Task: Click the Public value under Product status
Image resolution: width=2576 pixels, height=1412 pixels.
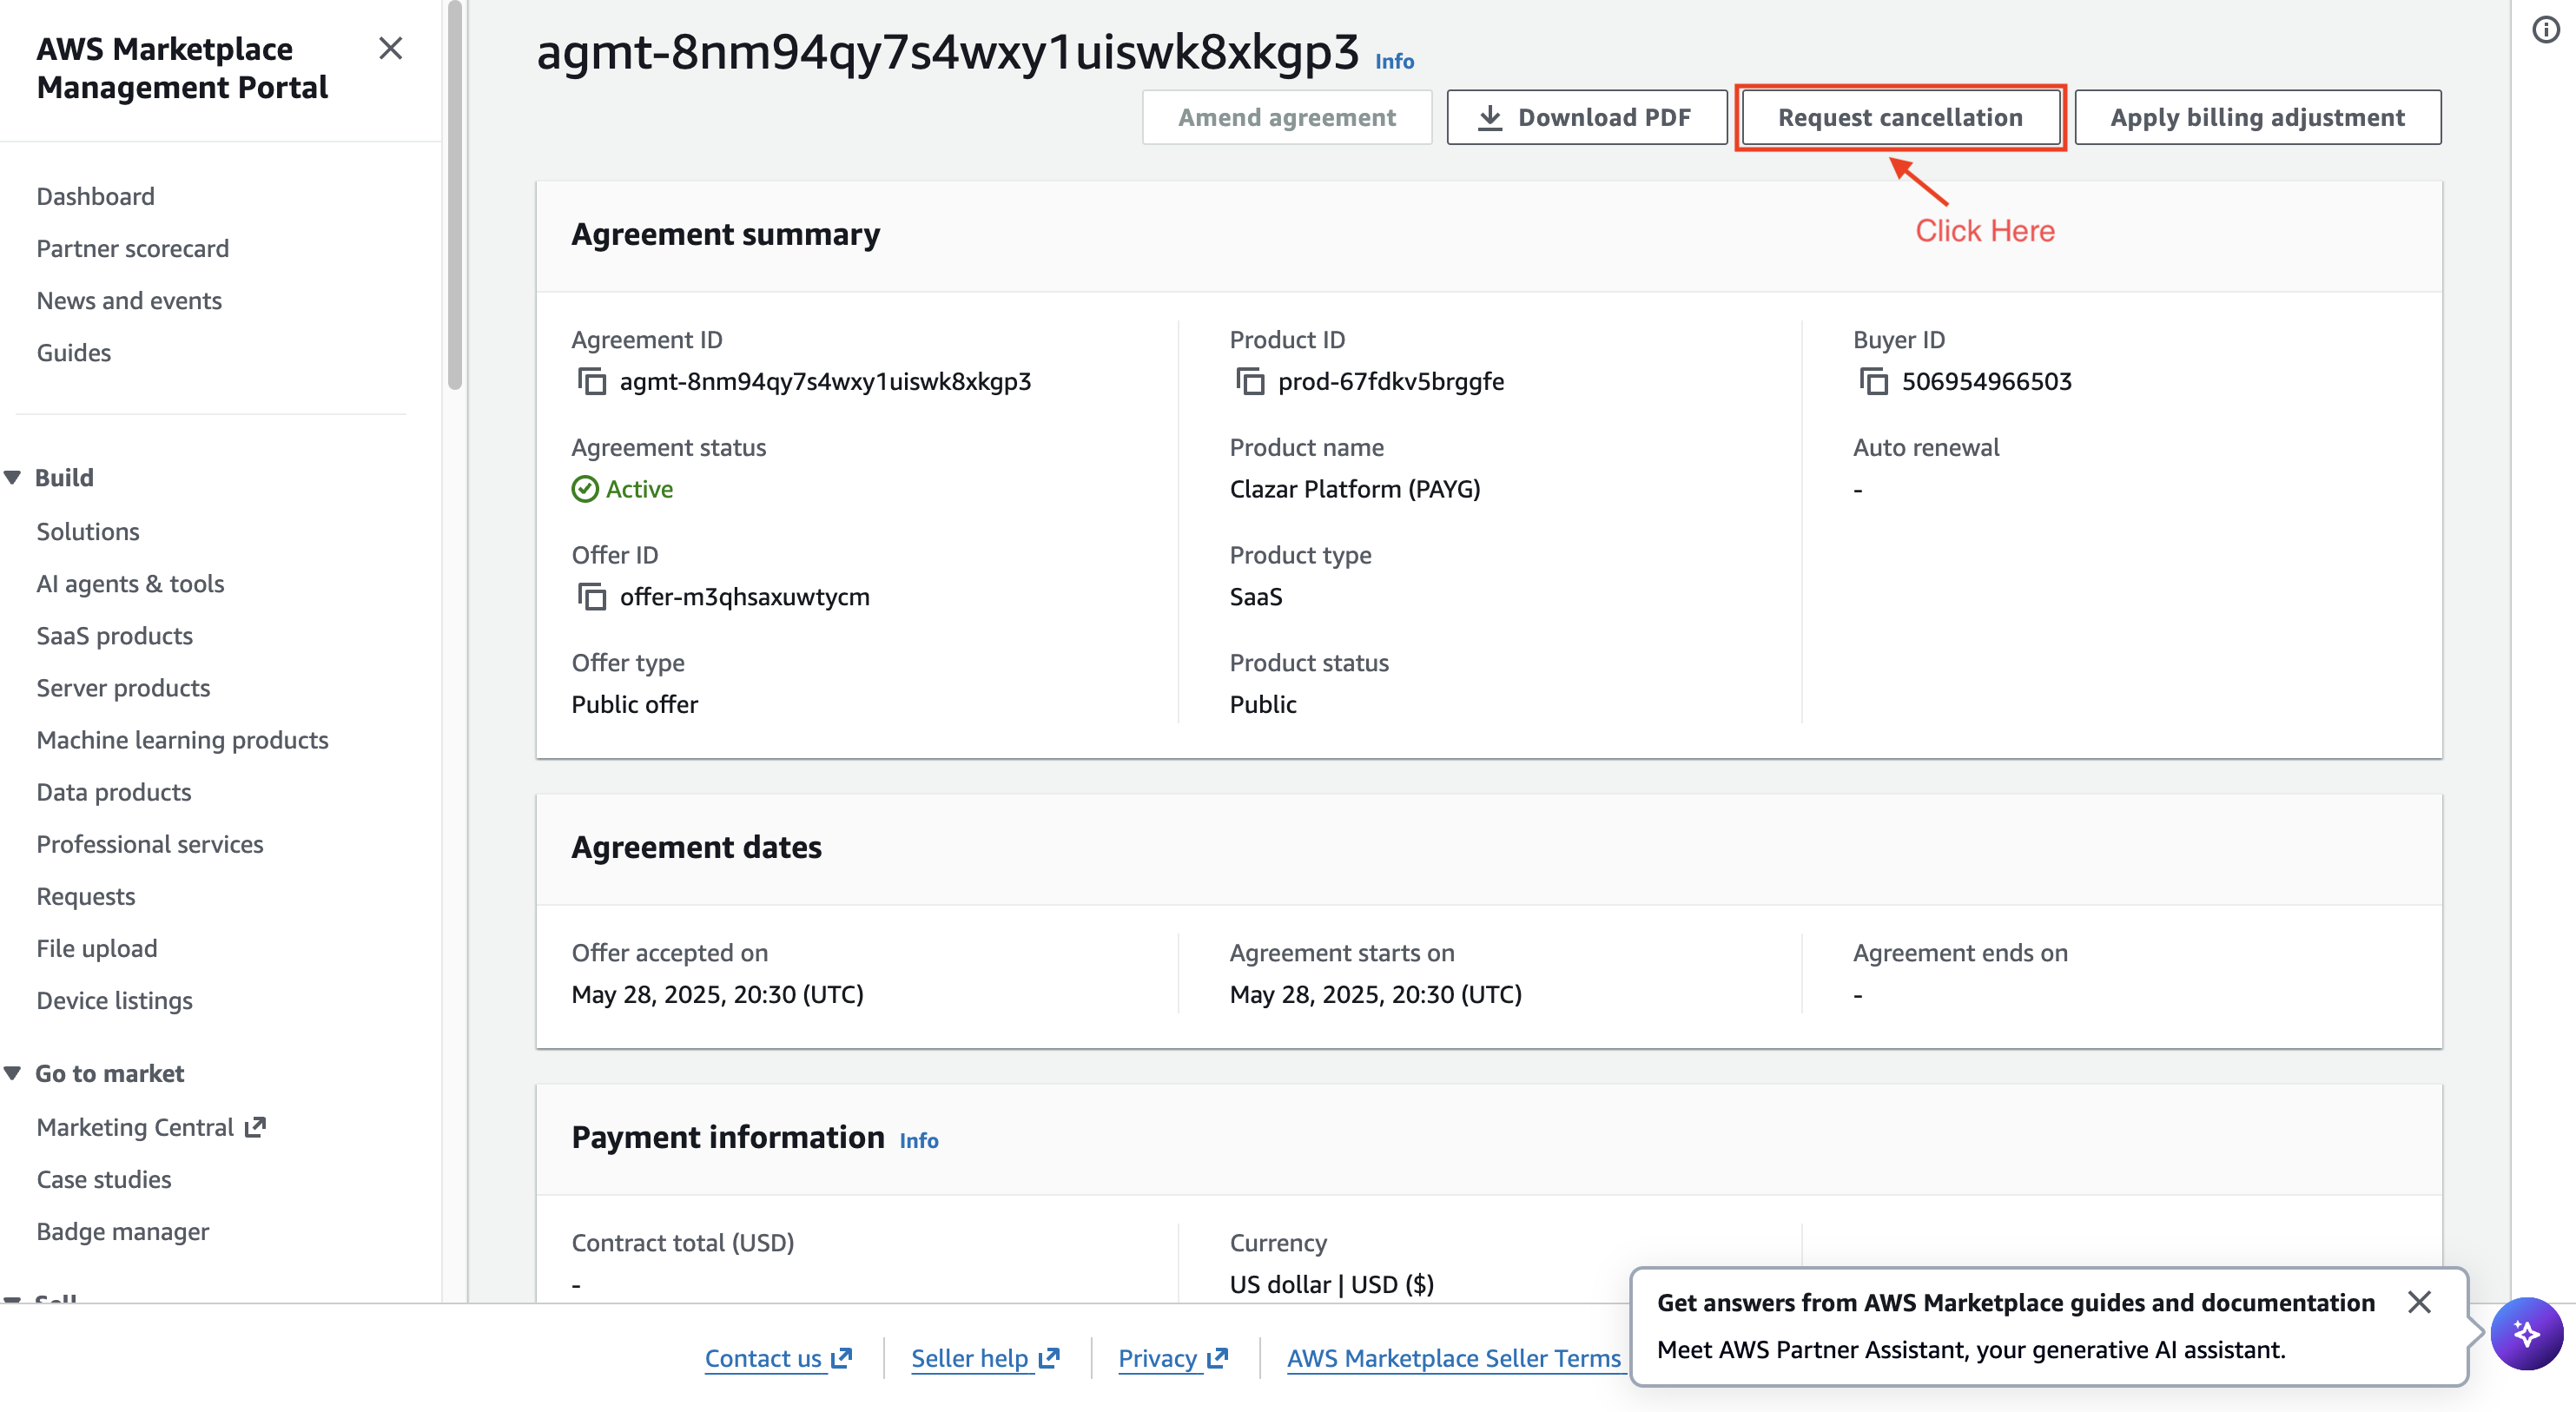Action: [x=1263, y=704]
